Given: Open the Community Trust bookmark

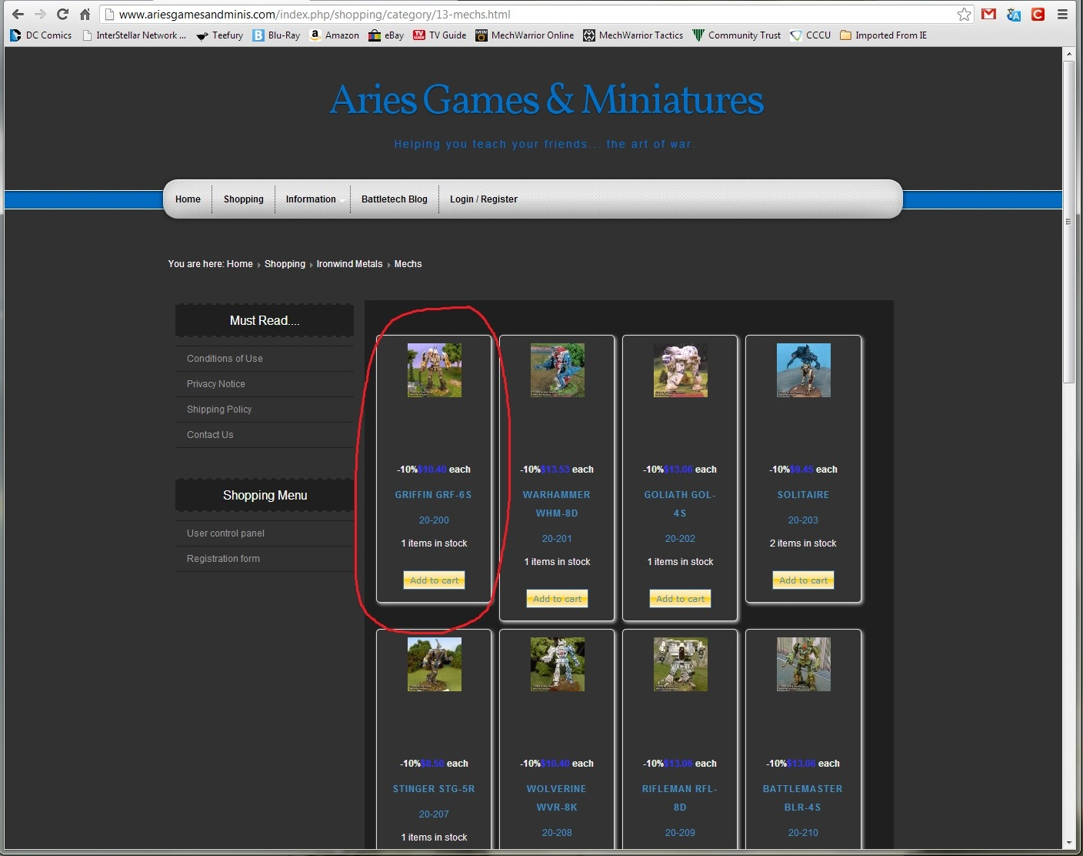Looking at the screenshot, I should click(736, 35).
